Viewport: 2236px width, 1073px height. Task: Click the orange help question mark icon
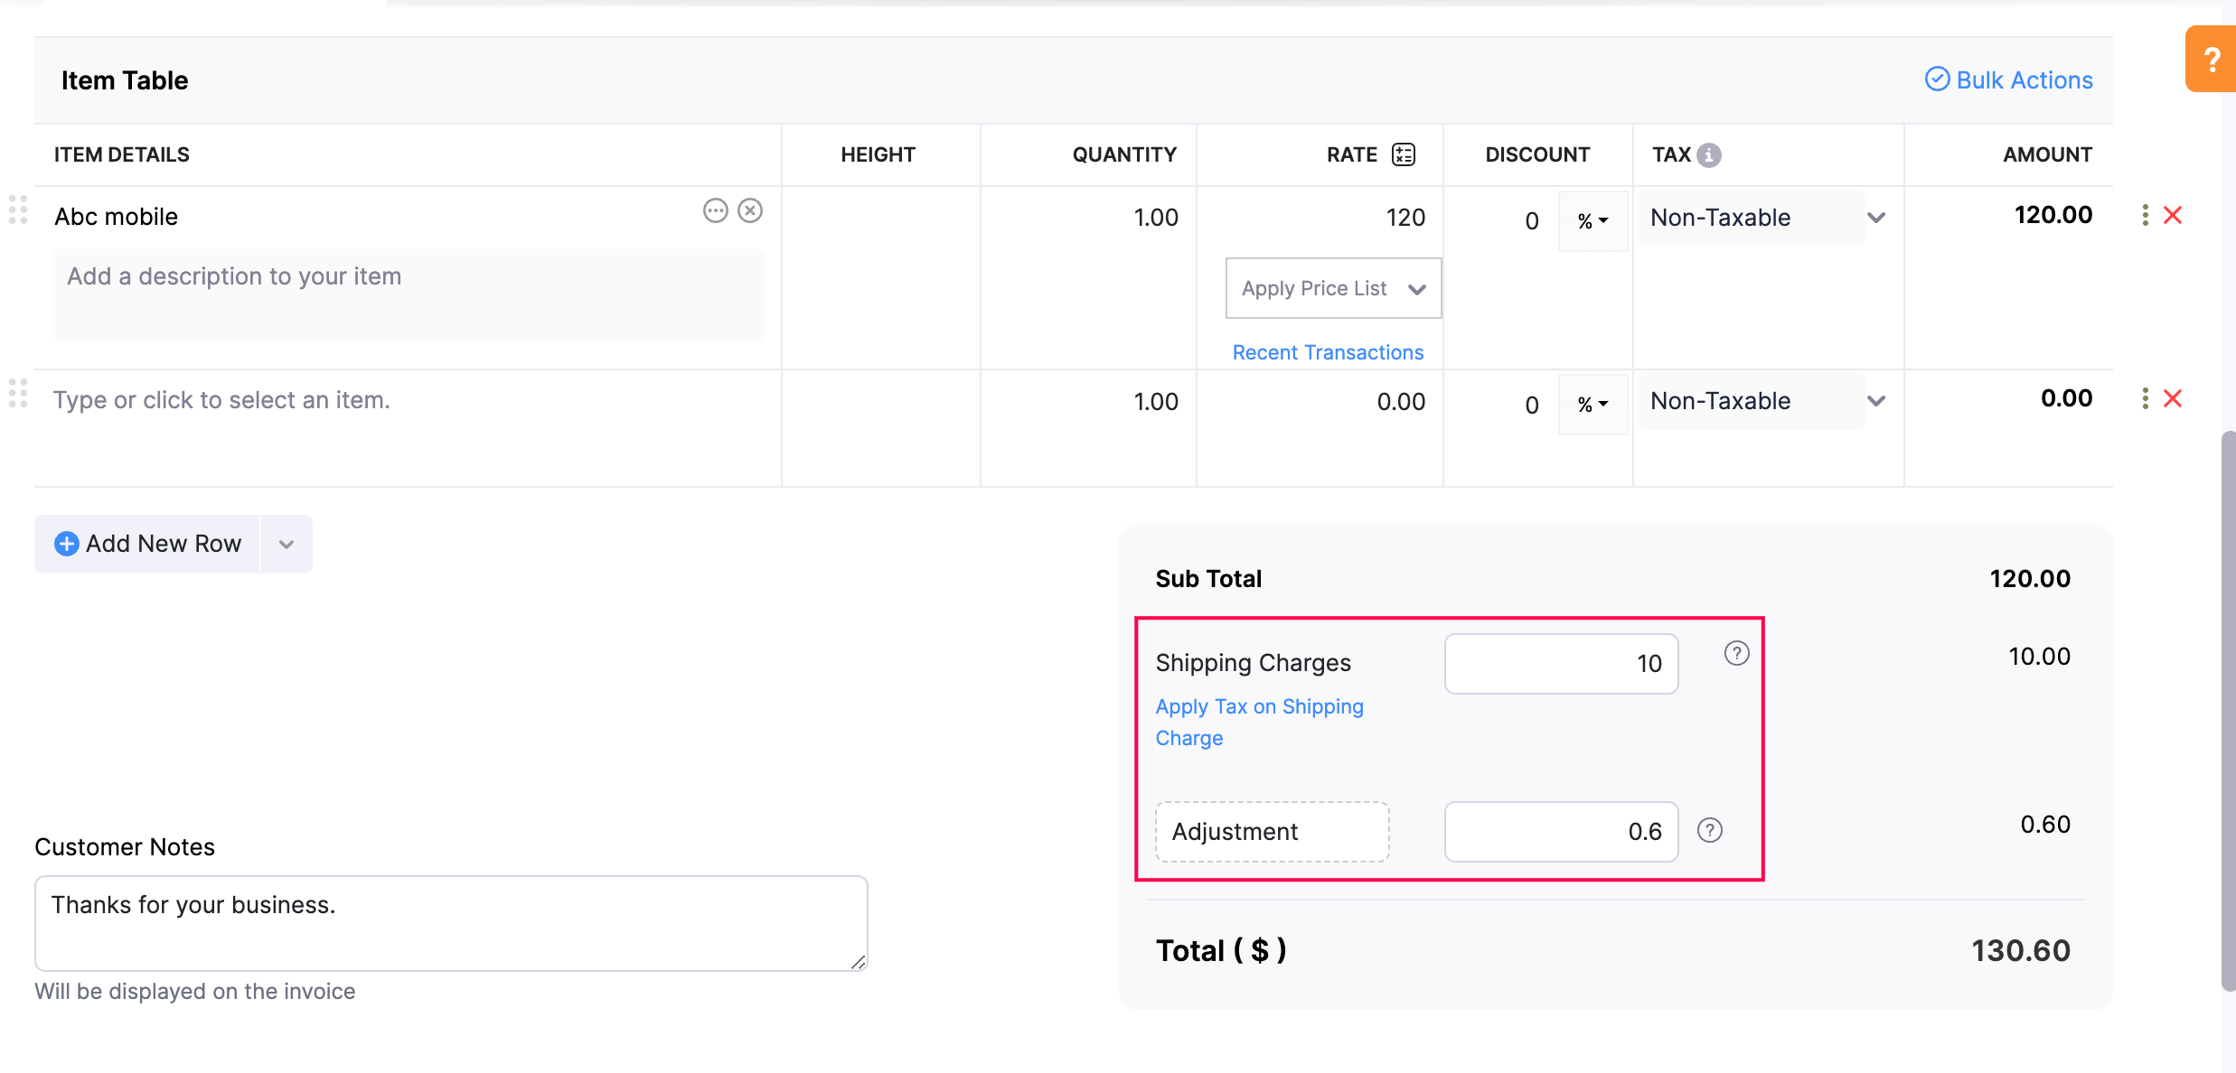2211,60
